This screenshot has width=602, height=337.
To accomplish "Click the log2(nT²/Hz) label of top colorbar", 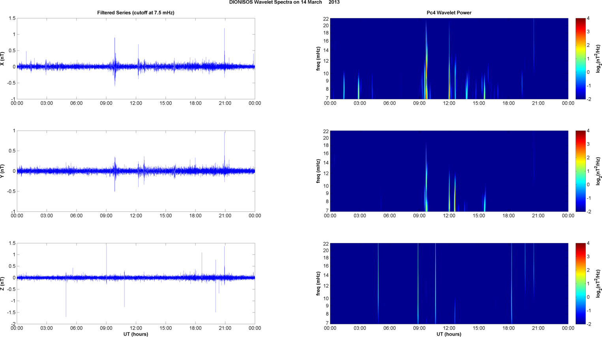I will click(x=598, y=58).
